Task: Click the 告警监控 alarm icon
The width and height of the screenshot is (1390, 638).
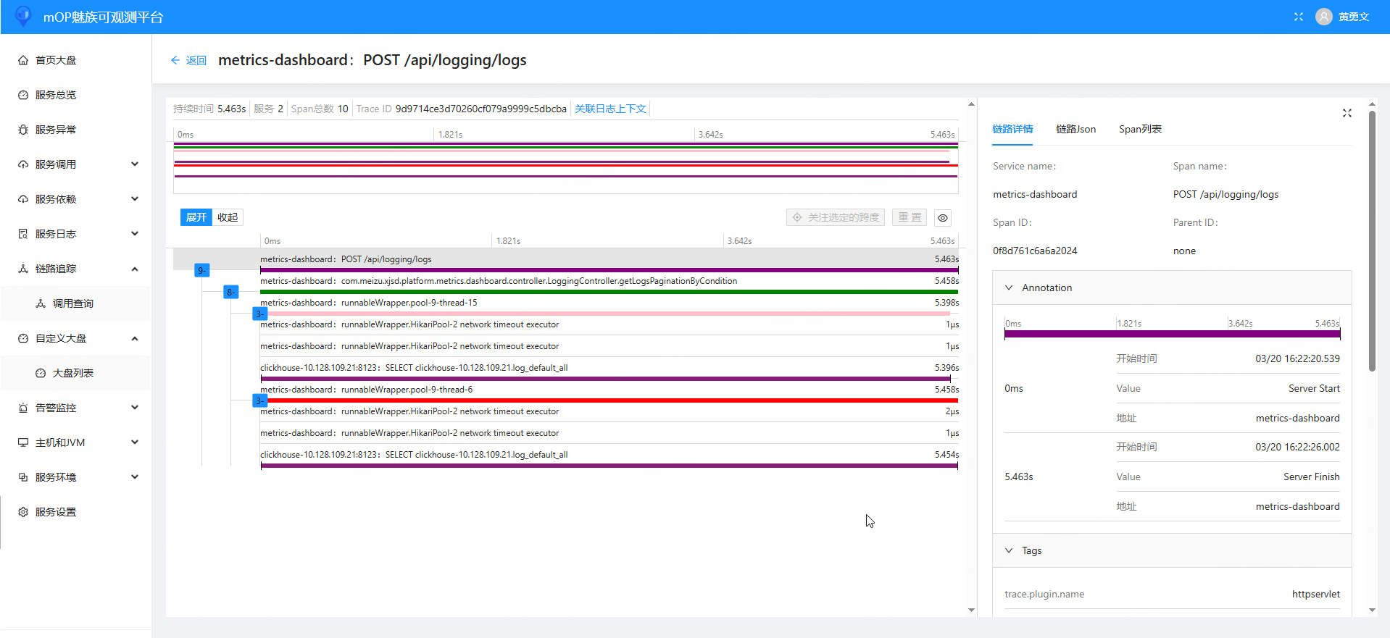Action: [23, 408]
